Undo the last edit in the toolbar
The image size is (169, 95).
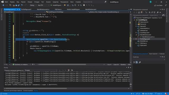pos(22,5)
